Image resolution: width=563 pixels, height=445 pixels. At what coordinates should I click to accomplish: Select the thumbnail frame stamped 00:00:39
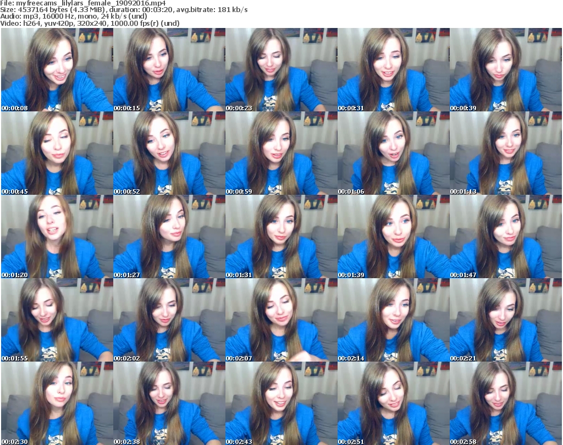coord(506,70)
